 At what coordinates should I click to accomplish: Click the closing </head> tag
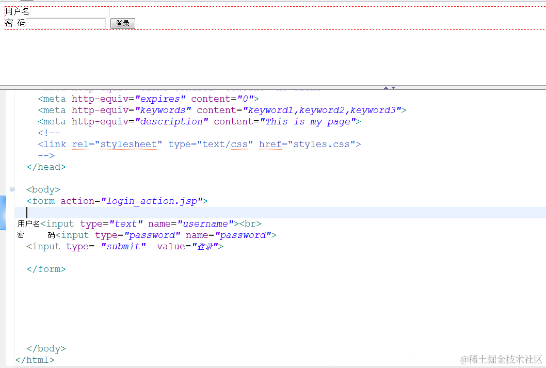[x=46, y=167]
